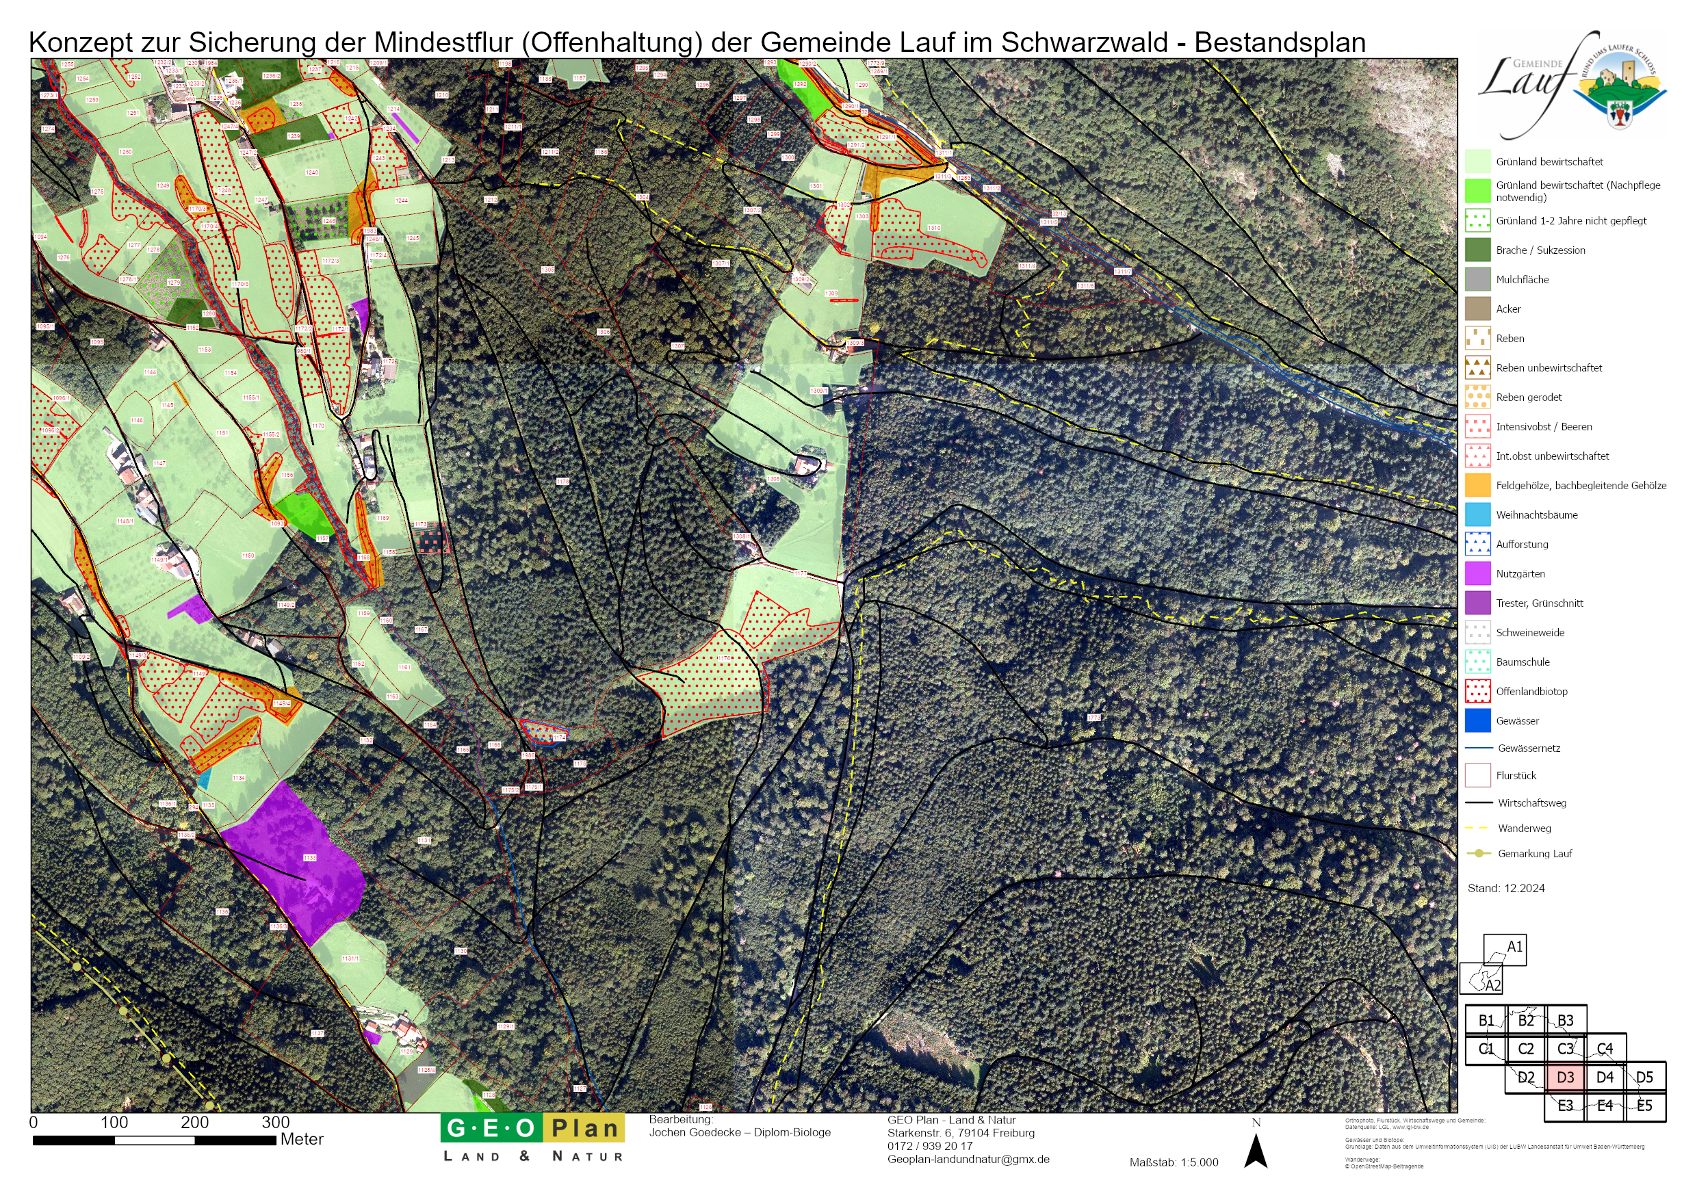Viewport: 1697px width, 1200px height.
Task: Select the highlighted D3 map sheet cell
Action: (x=1565, y=1078)
